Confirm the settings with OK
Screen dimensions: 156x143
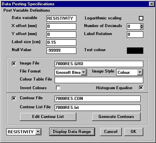(x=134, y=132)
